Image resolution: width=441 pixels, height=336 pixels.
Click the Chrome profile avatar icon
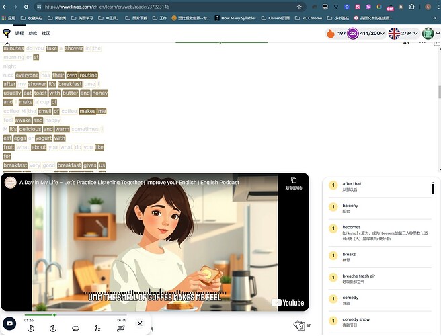pos(428,7)
